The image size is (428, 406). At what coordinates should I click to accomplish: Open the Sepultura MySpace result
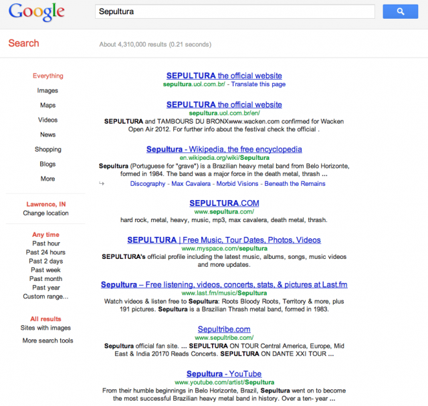coord(224,240)
